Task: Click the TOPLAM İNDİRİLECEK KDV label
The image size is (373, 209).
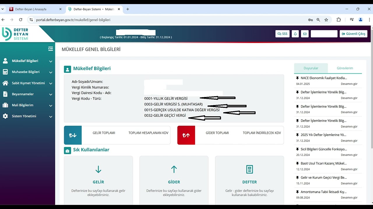Action: (262, 133)
